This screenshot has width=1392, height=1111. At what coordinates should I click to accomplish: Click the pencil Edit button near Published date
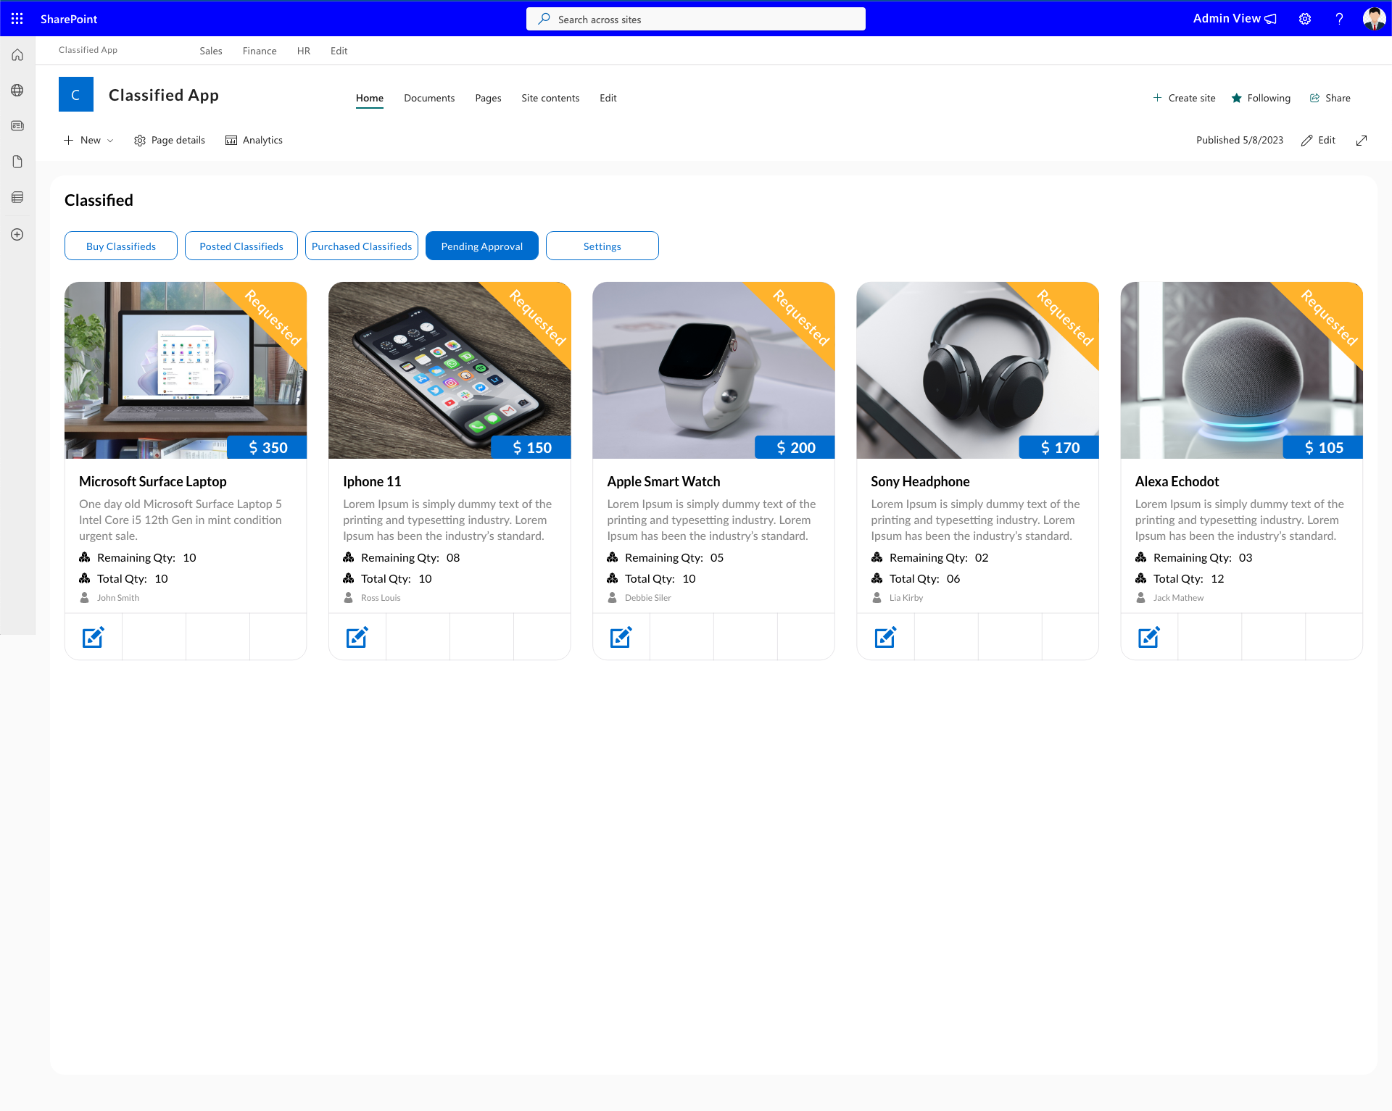pos(1318,141)
